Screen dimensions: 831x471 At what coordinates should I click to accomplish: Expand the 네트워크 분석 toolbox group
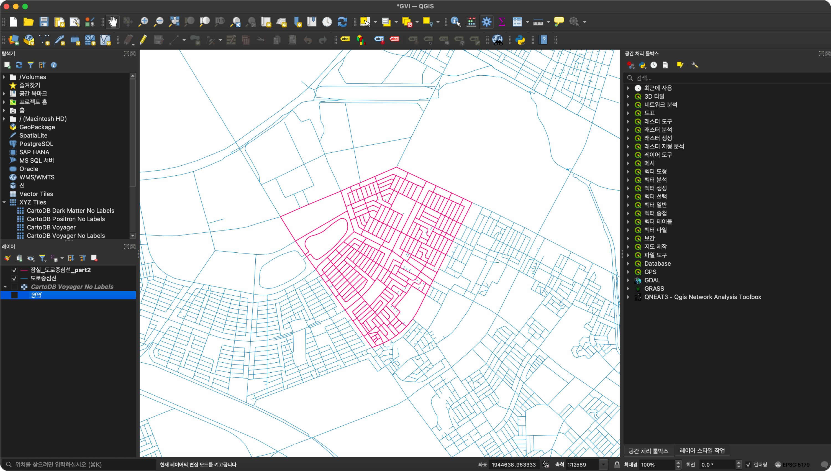coord(628,105)
